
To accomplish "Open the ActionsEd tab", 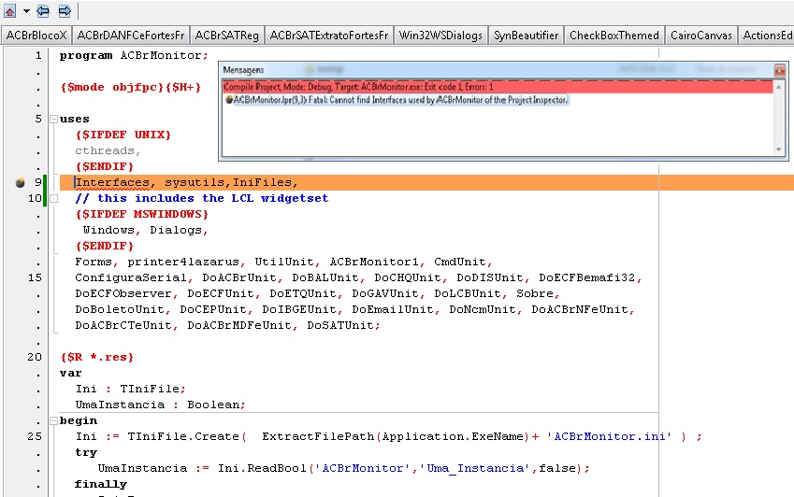I will [x=767, y=35].
